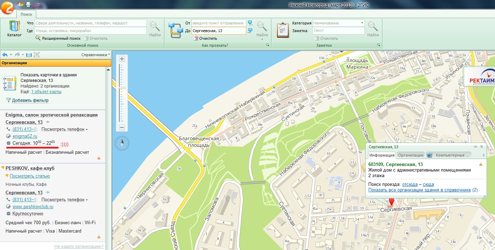Close the Сергиевская, 13 popup
Viewport: 495px width, 250px height.
click(481, 147)
